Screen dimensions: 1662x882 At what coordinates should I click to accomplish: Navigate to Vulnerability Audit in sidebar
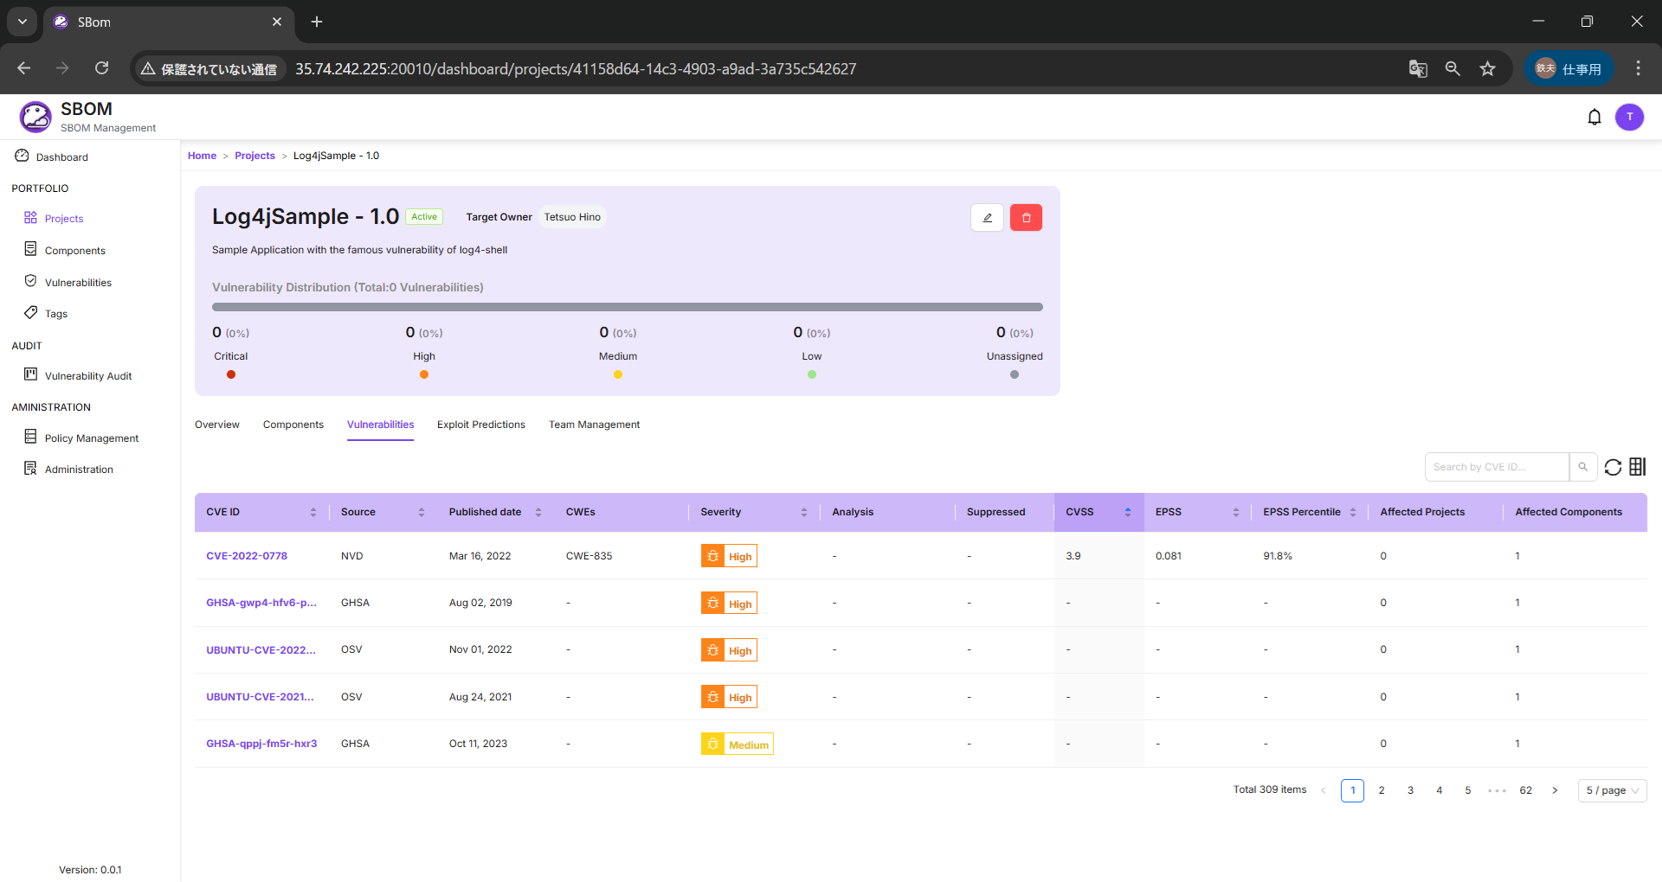[87, 376]
